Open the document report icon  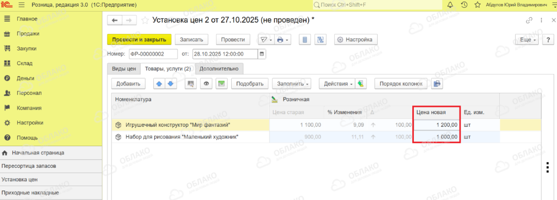305,39
